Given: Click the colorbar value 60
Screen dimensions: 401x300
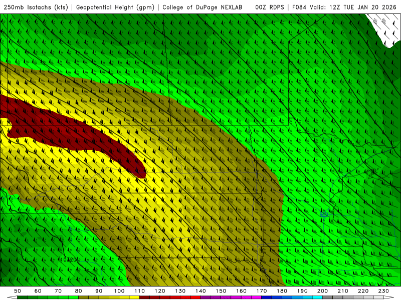Looking at the screenshot, I should coord(38,291).
